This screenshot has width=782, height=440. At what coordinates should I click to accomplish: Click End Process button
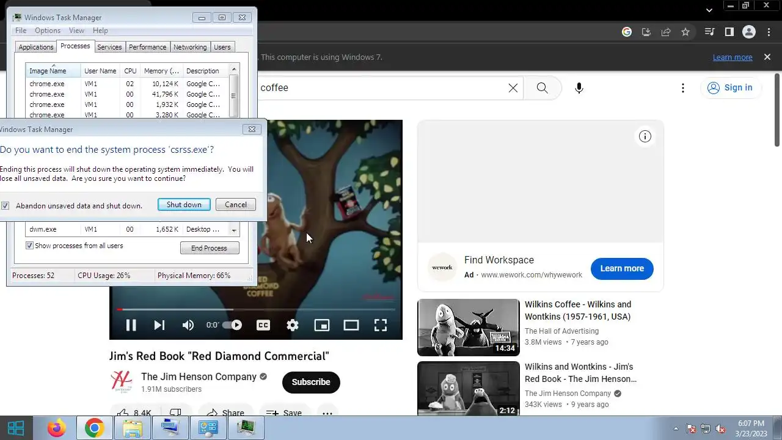(x=210, y=248)
